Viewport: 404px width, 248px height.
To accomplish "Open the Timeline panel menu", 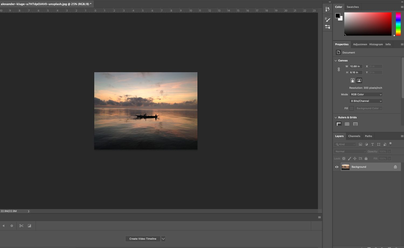I will (319, 217).
